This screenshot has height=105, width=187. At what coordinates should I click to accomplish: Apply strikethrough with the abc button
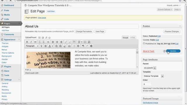pos(35,42)
